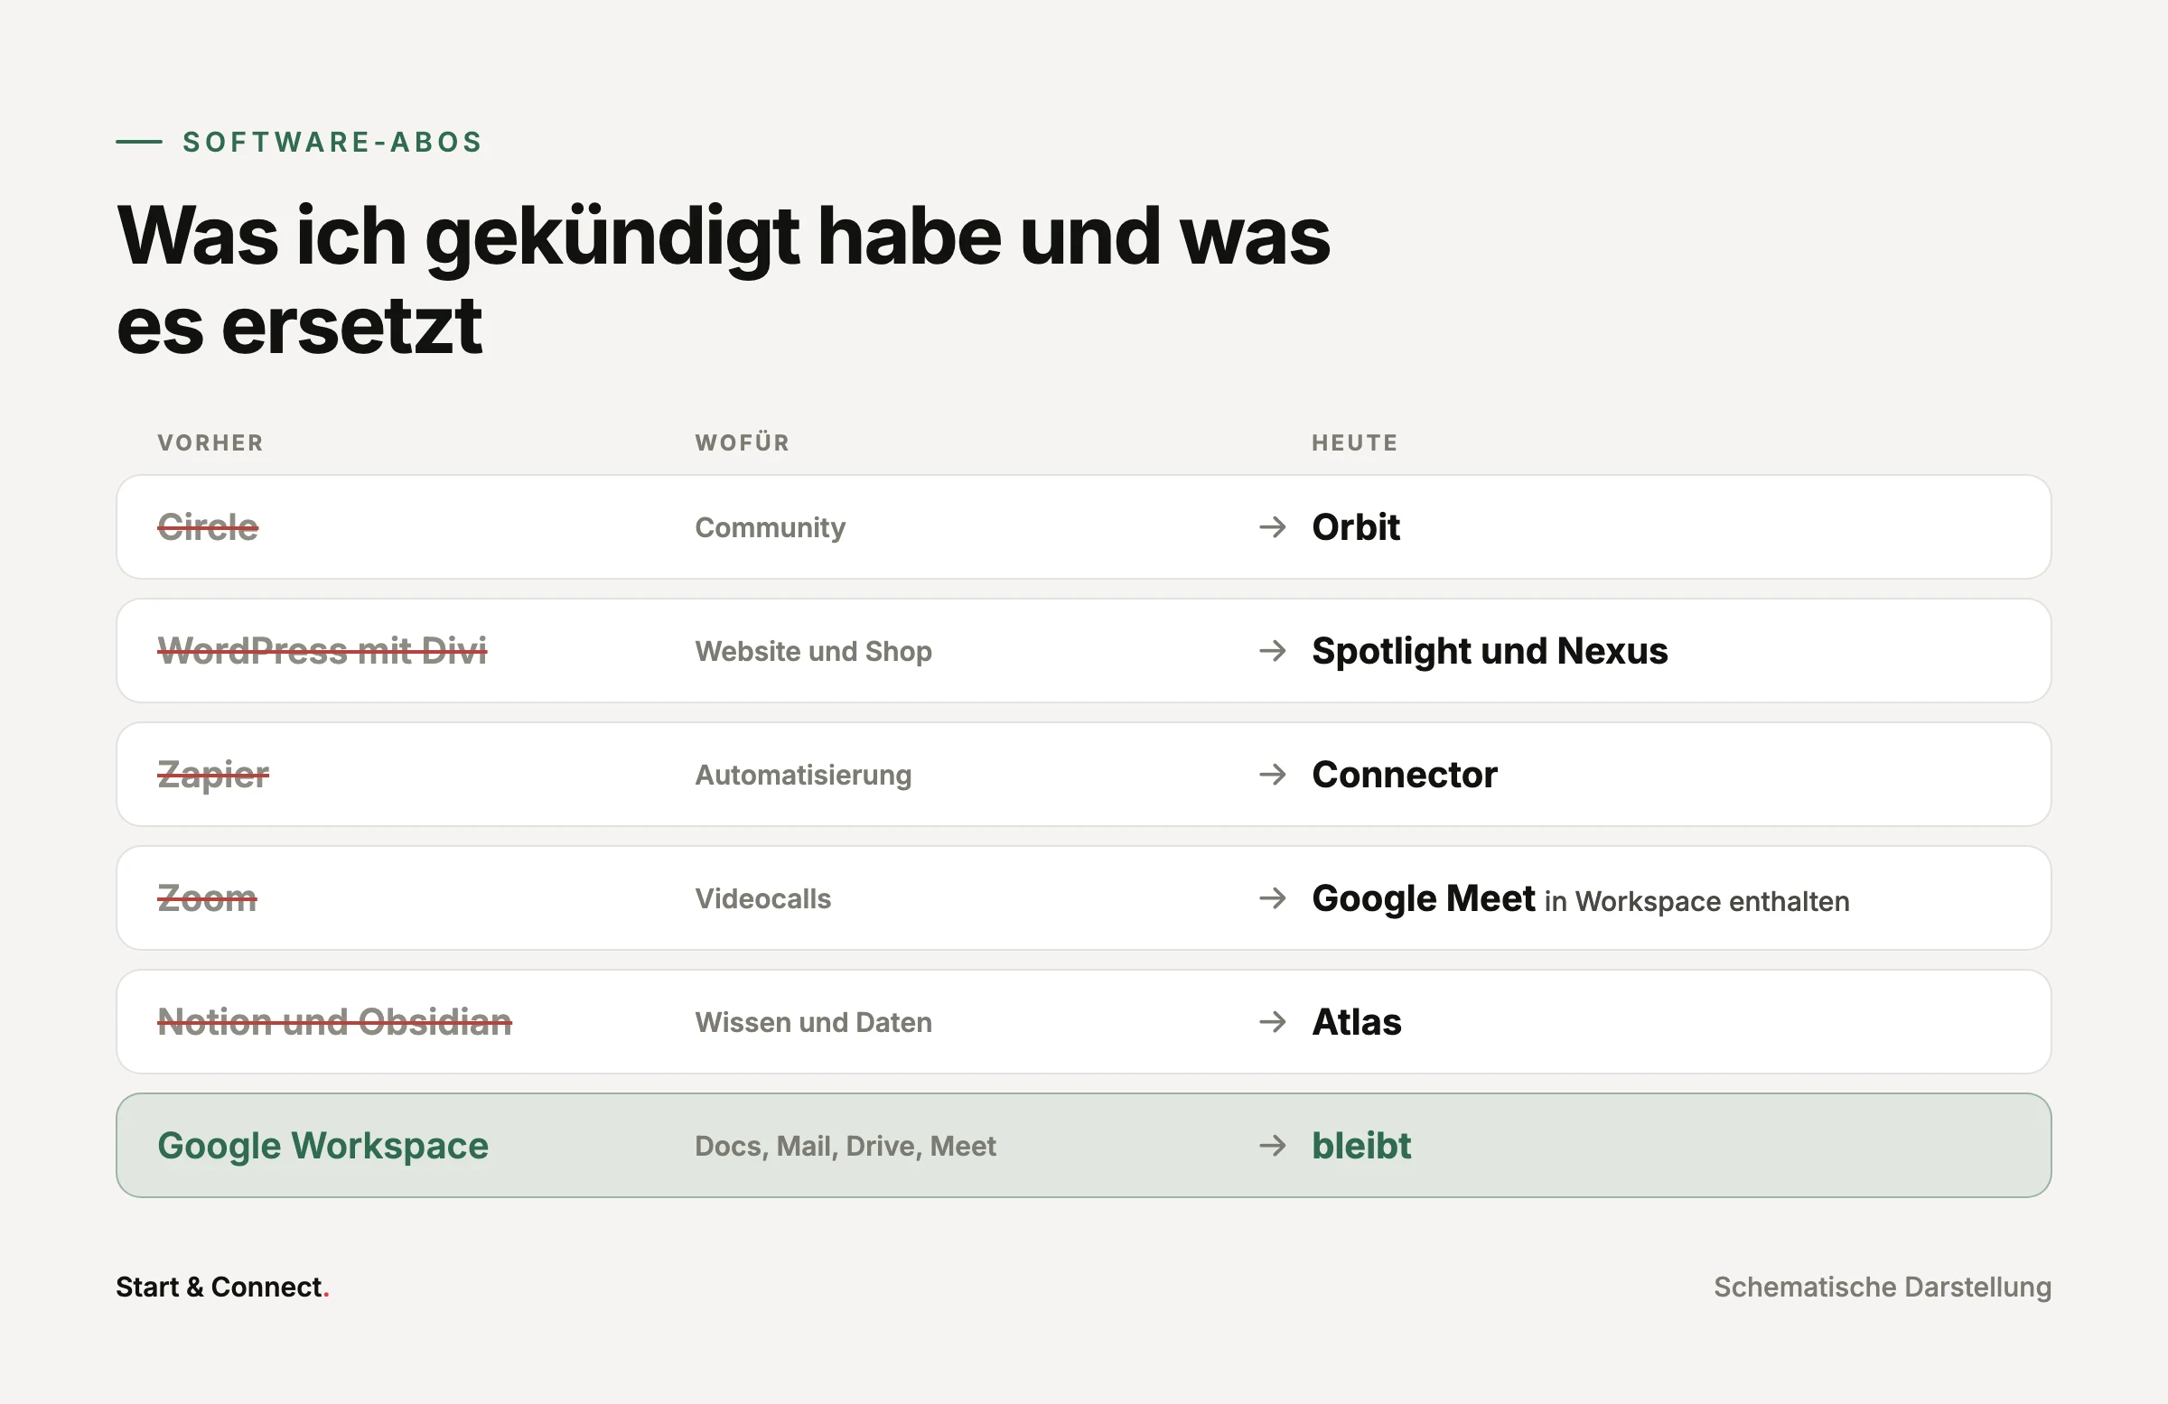The width and height of the screenshot is (2168, 1404).
Task: Click the Google Meet replacement name
Action: point(1423,898)
